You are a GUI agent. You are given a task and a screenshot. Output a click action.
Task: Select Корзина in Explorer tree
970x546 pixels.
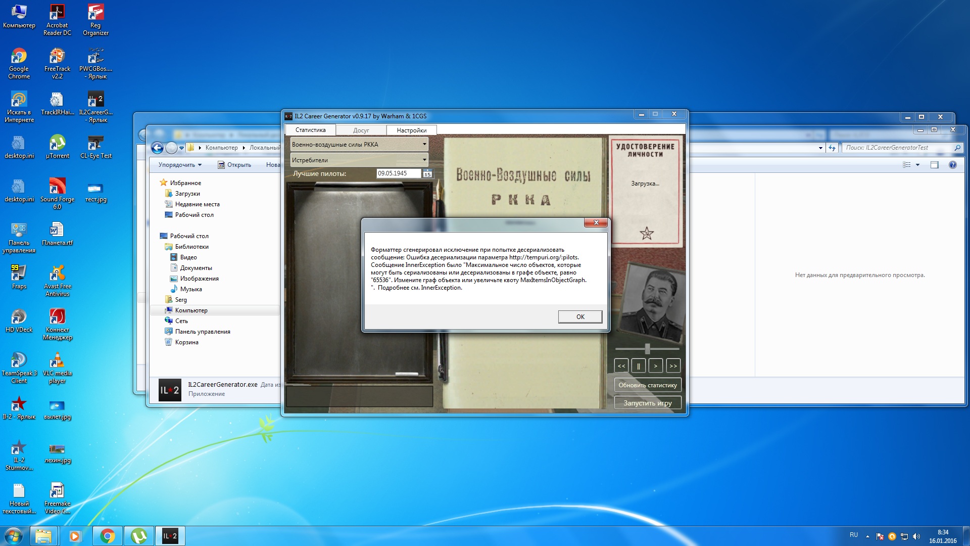182,342
